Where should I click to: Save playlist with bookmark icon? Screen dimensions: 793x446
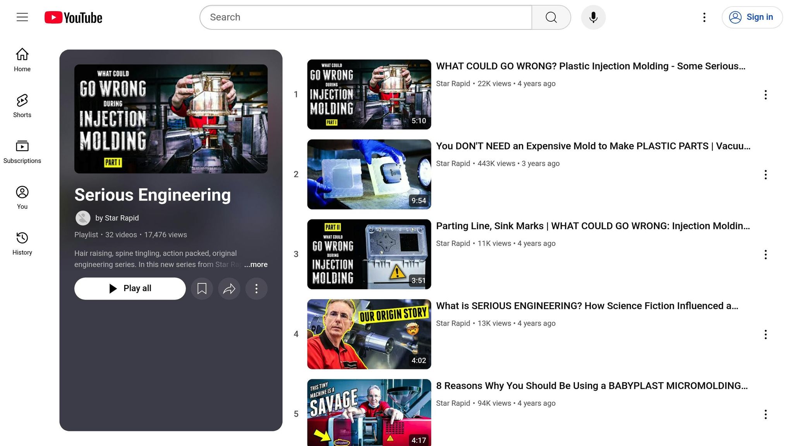202,288
